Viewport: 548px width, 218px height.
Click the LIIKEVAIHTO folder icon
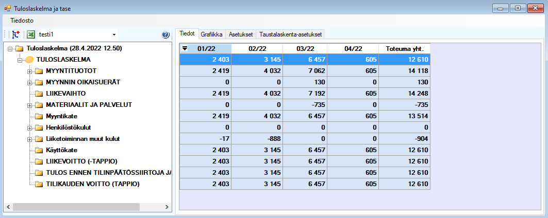click(39, 94)
